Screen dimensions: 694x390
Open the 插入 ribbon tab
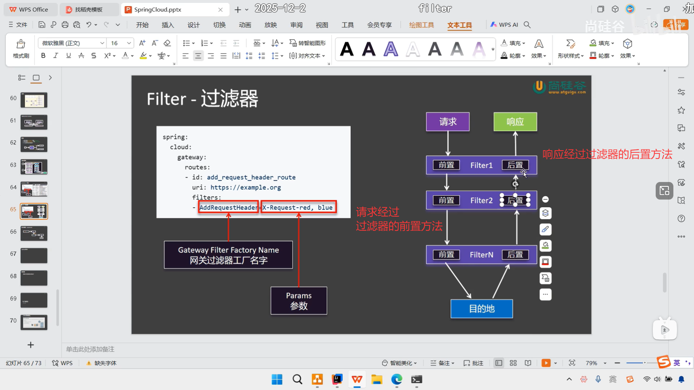coord(168,25)
